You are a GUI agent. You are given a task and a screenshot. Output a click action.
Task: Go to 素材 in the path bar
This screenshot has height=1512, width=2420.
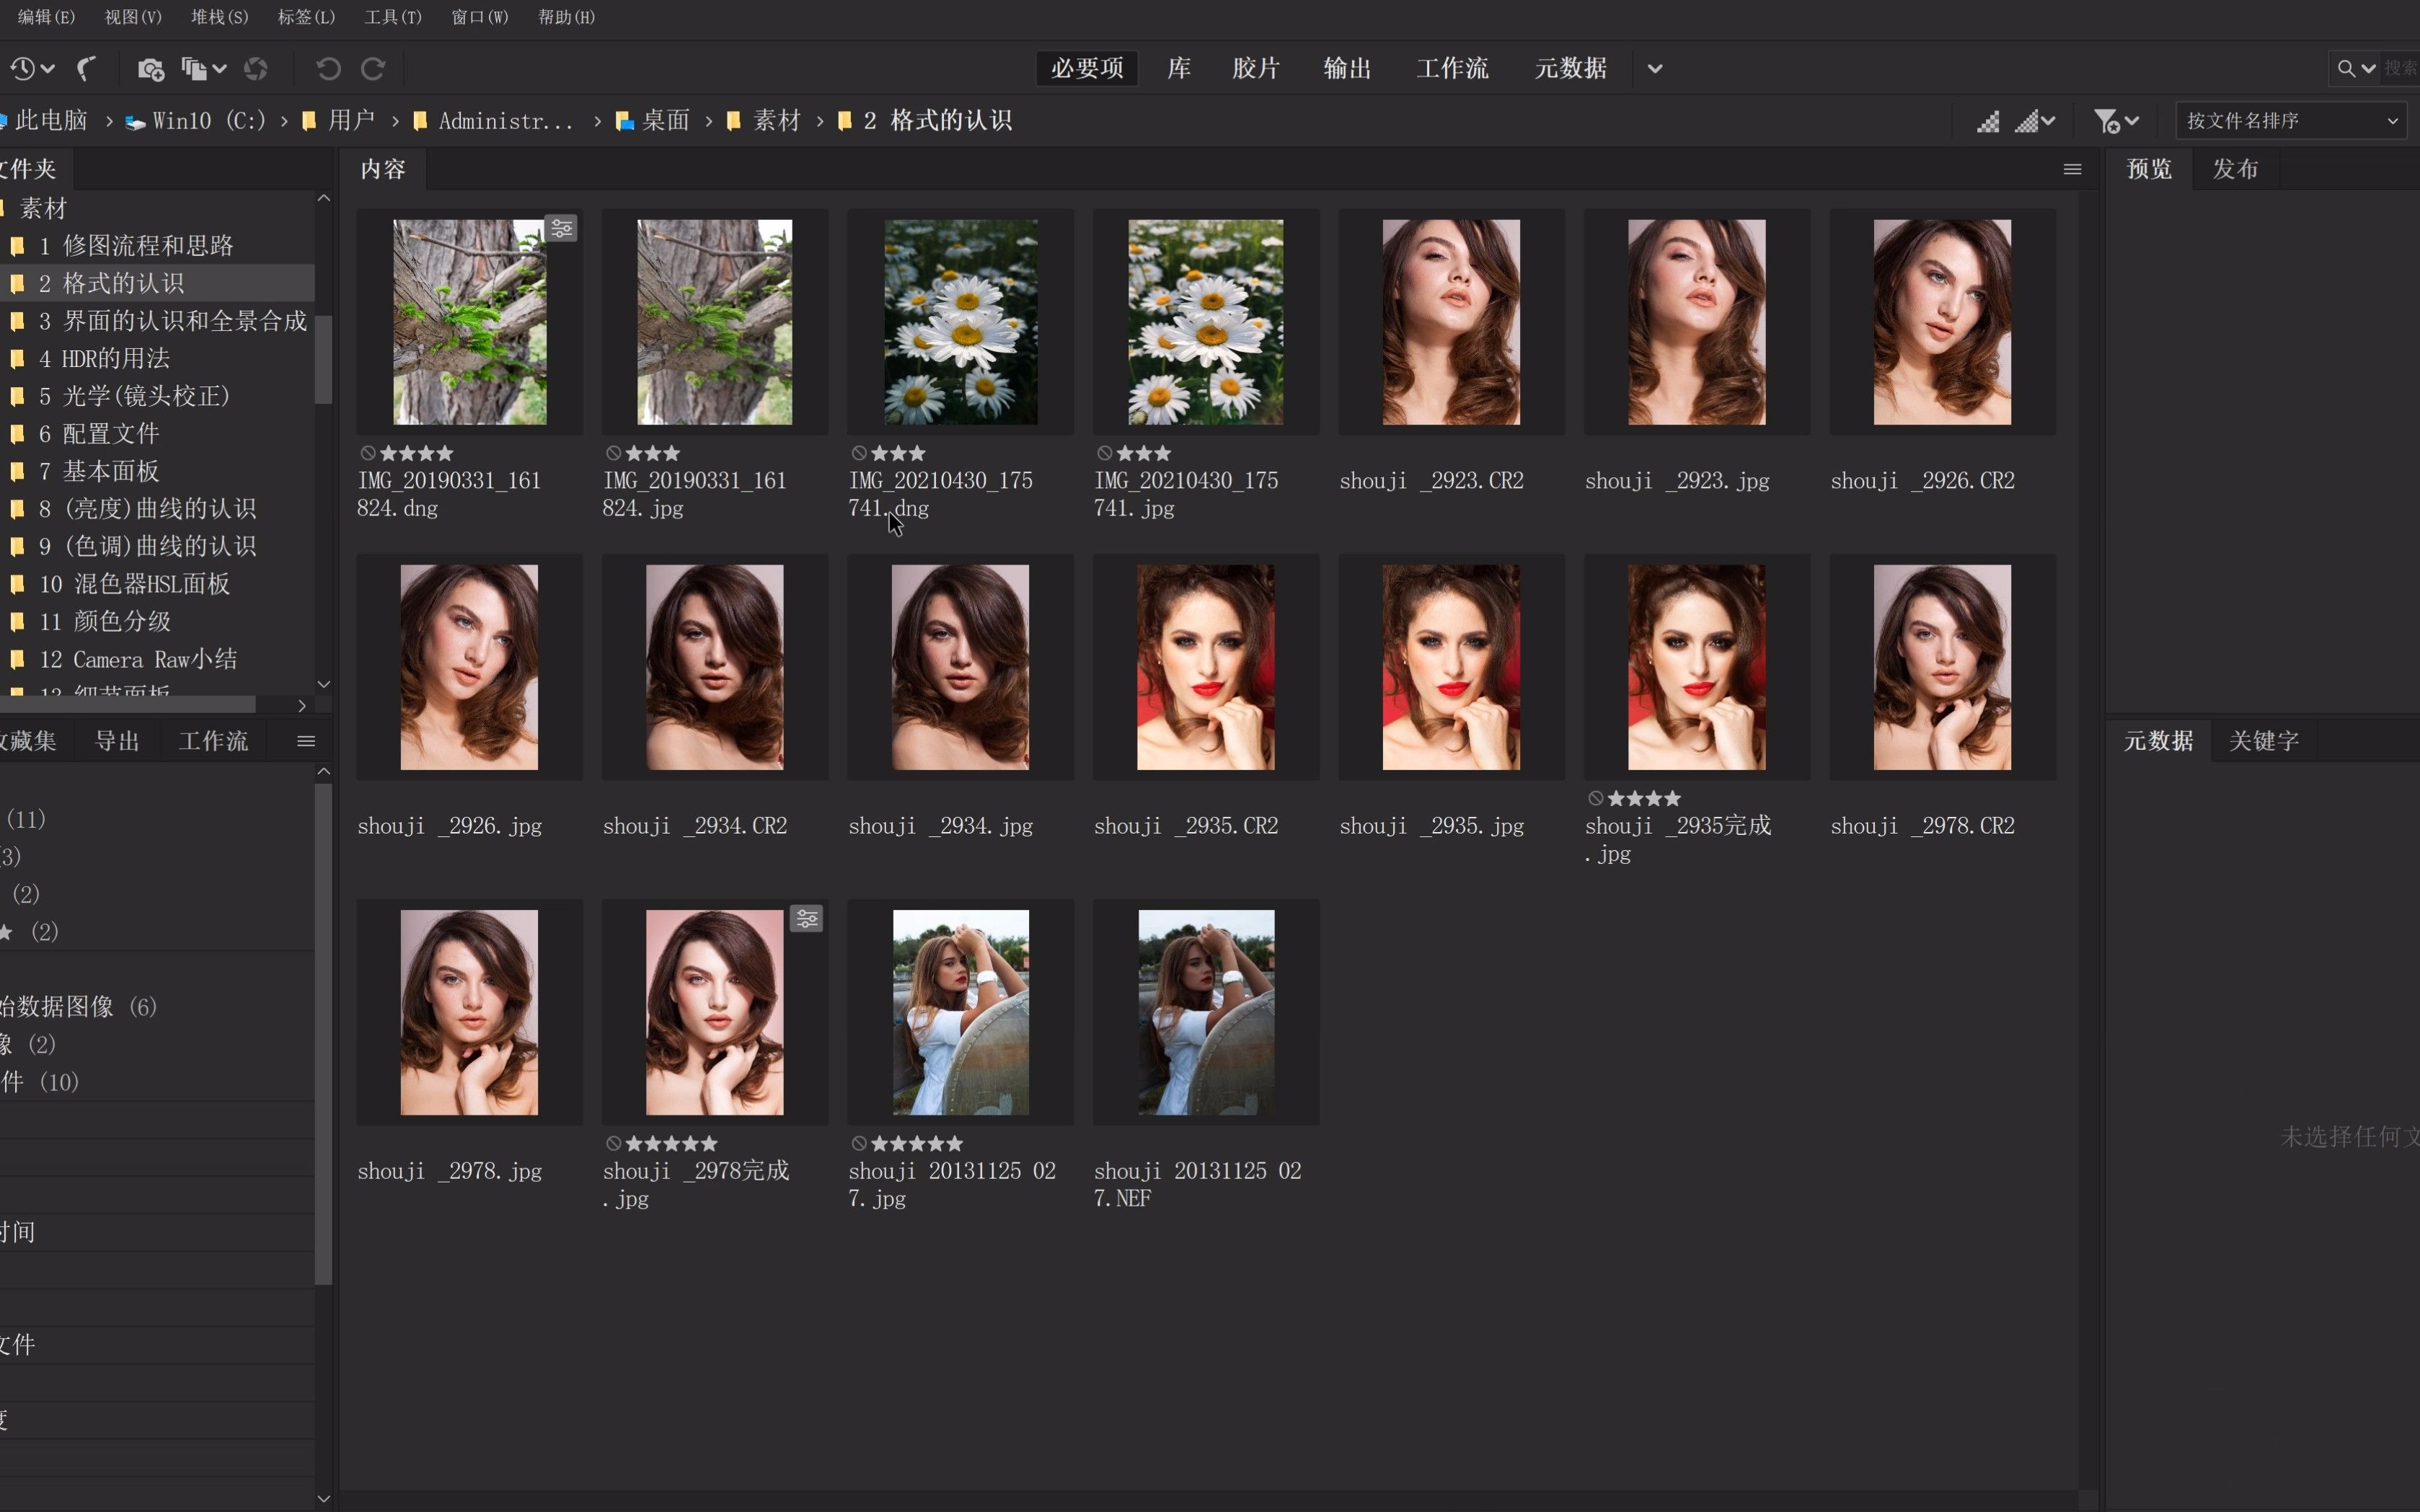pos(765,121)
